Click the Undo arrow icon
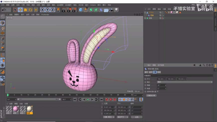Viewport: 217px width, 122px height. pyautogui.click(x=4, y=10)
